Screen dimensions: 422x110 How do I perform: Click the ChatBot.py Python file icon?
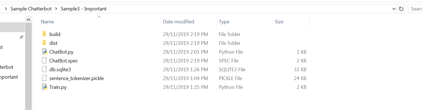click(44, 52)
